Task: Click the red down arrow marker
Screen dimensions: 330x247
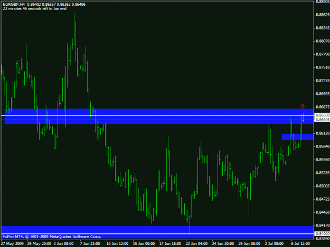Action: (303, 106)
